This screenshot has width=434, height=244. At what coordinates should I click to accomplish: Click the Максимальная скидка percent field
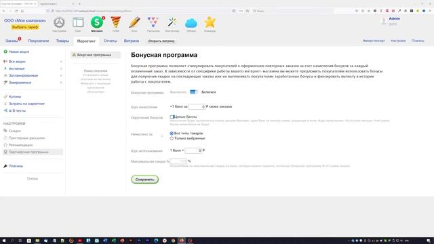point(178,161)
